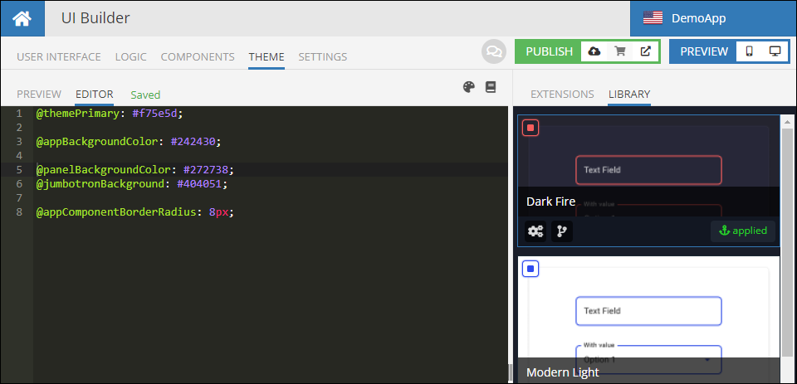Preview on the mobile phone icon

click(x=749, y=51)
